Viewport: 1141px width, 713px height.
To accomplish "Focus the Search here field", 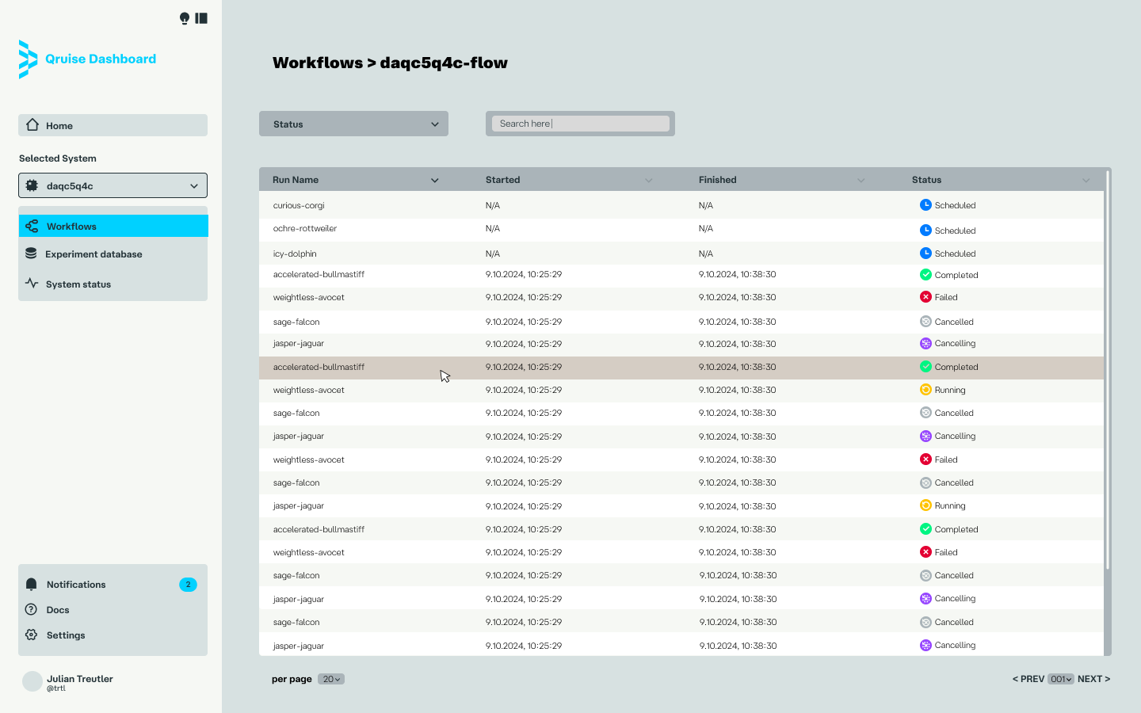I will point(581,124).
